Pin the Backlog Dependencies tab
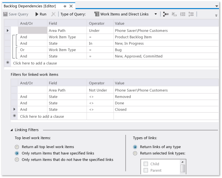This screenshot has width=222, height=178. click(x=65, y=6)
